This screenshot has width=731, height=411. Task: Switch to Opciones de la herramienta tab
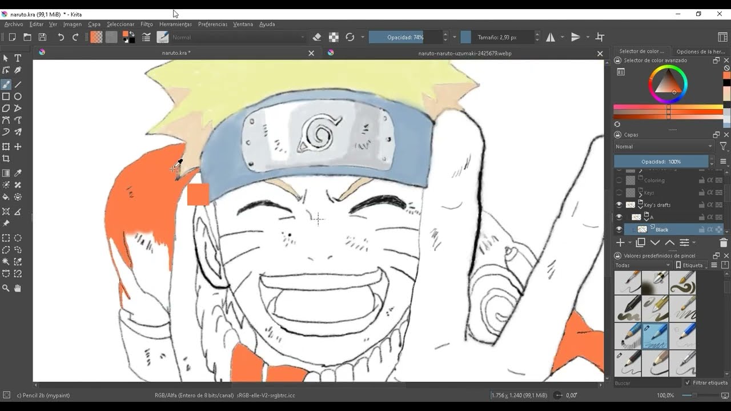tap(700, 51)
